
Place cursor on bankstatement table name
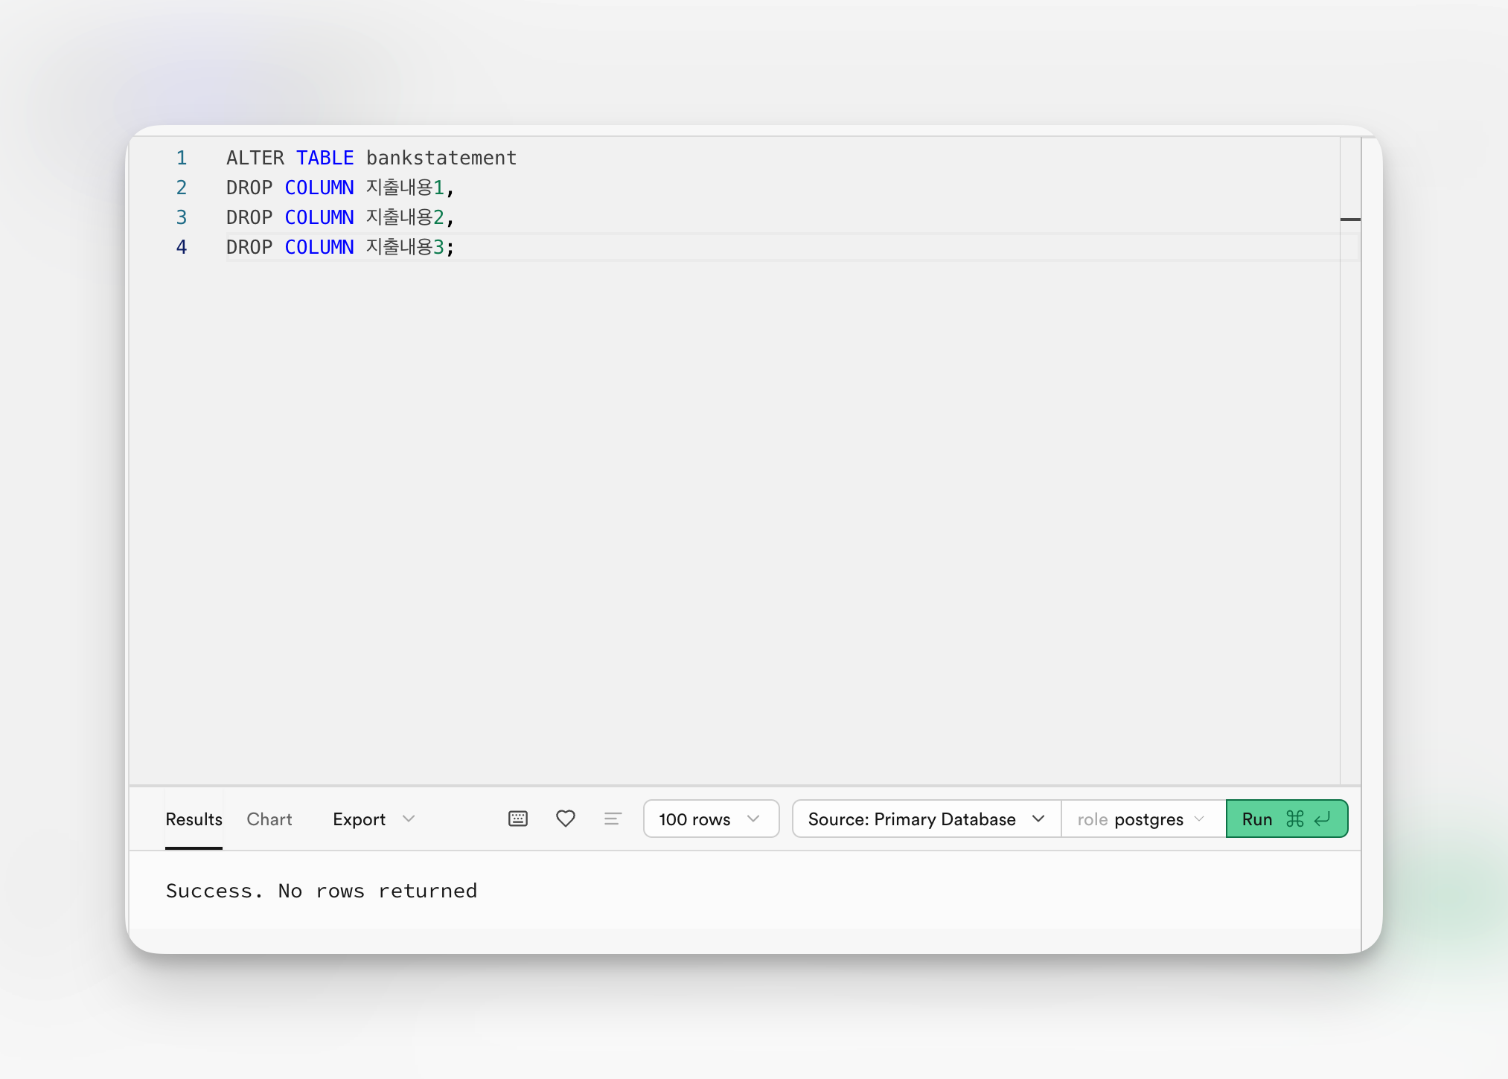click(441, 158)
